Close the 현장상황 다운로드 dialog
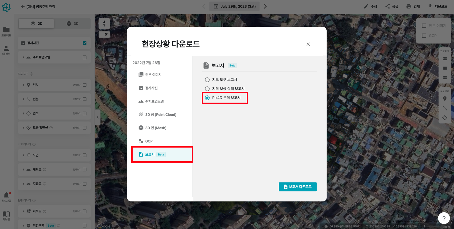 308,44
